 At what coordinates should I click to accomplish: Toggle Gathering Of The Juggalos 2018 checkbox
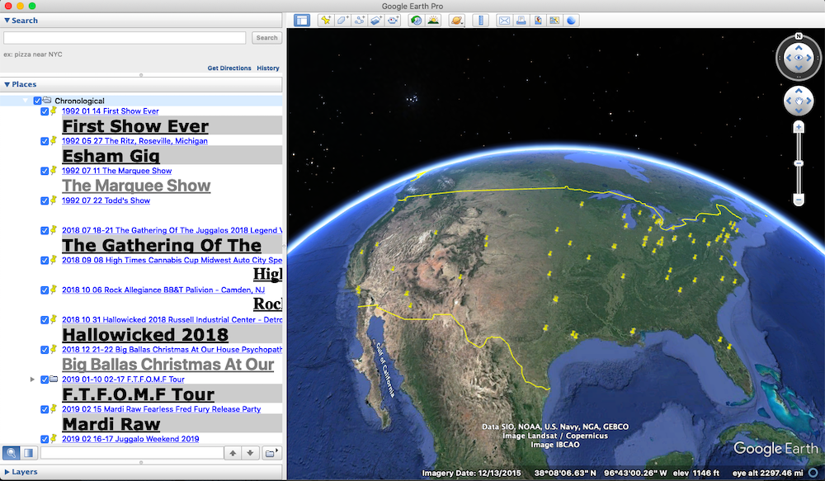[45, 230]
